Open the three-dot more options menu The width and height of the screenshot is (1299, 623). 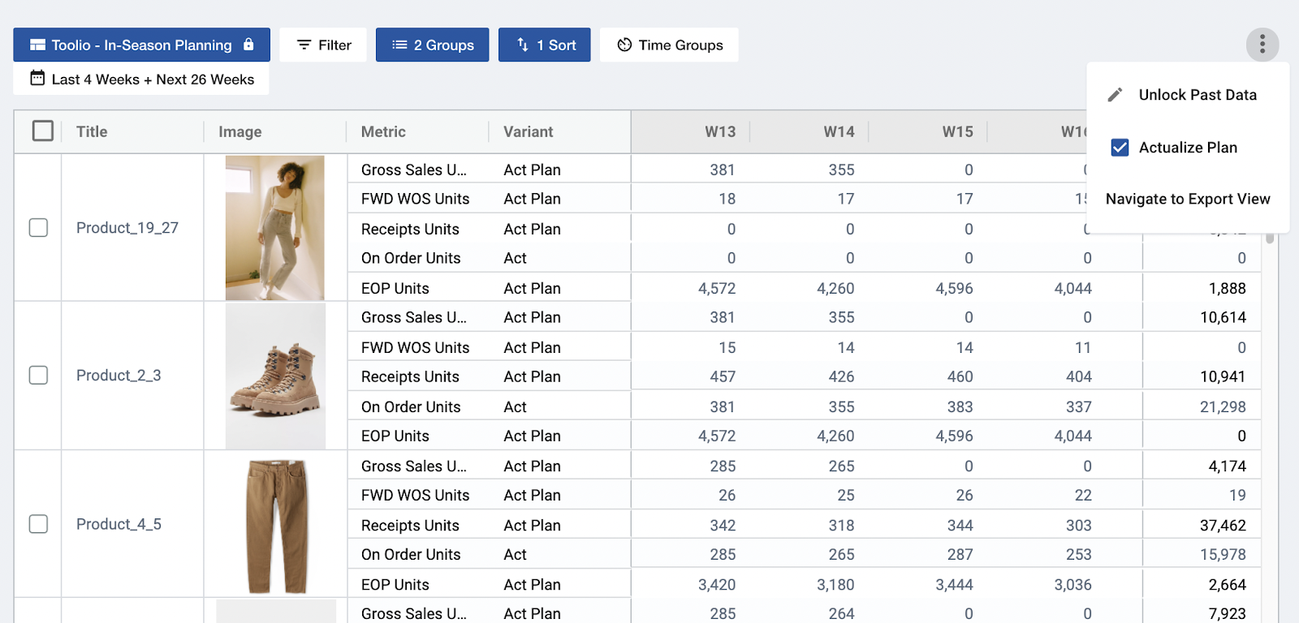(1262, 45)
